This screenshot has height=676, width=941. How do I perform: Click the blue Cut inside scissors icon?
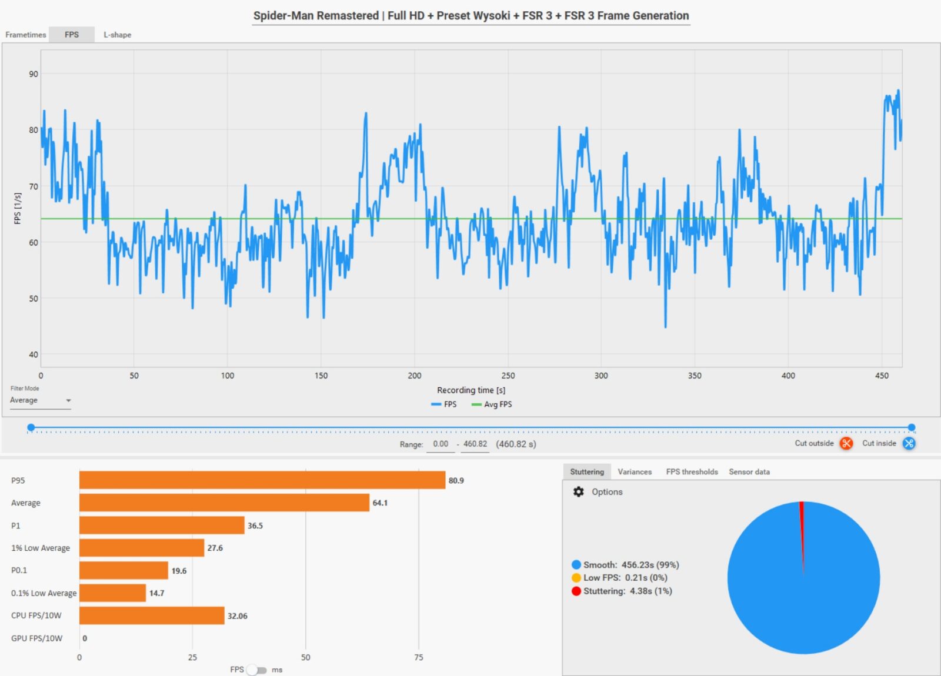pos(909,443)
